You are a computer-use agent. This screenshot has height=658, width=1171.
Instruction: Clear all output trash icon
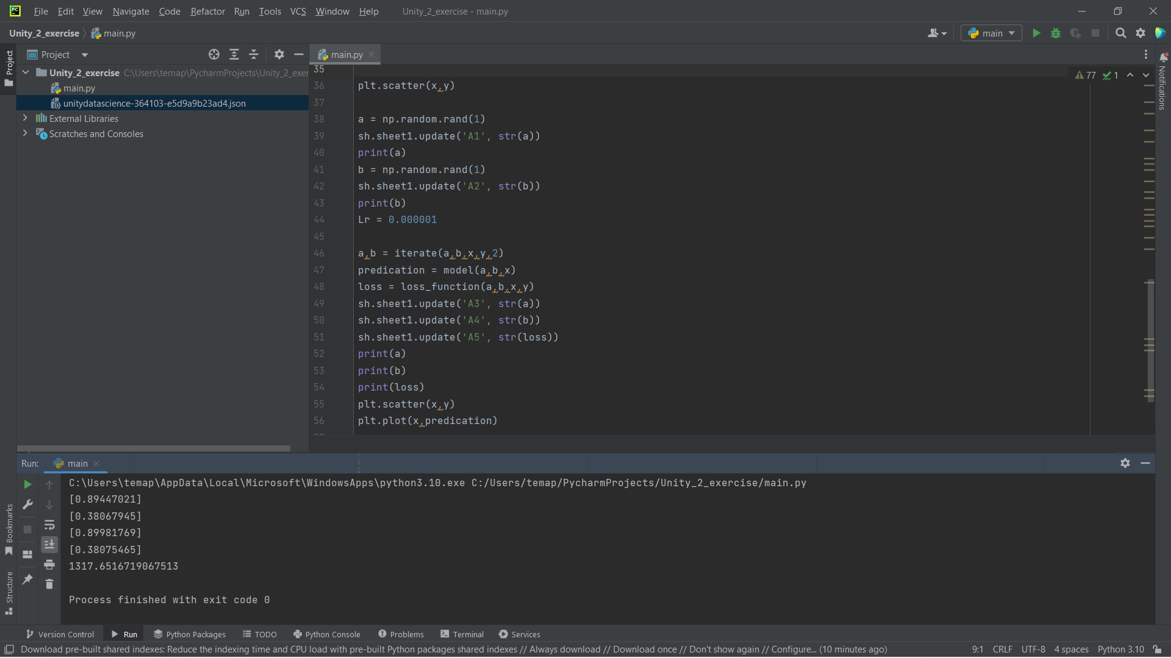coord(49,584)
